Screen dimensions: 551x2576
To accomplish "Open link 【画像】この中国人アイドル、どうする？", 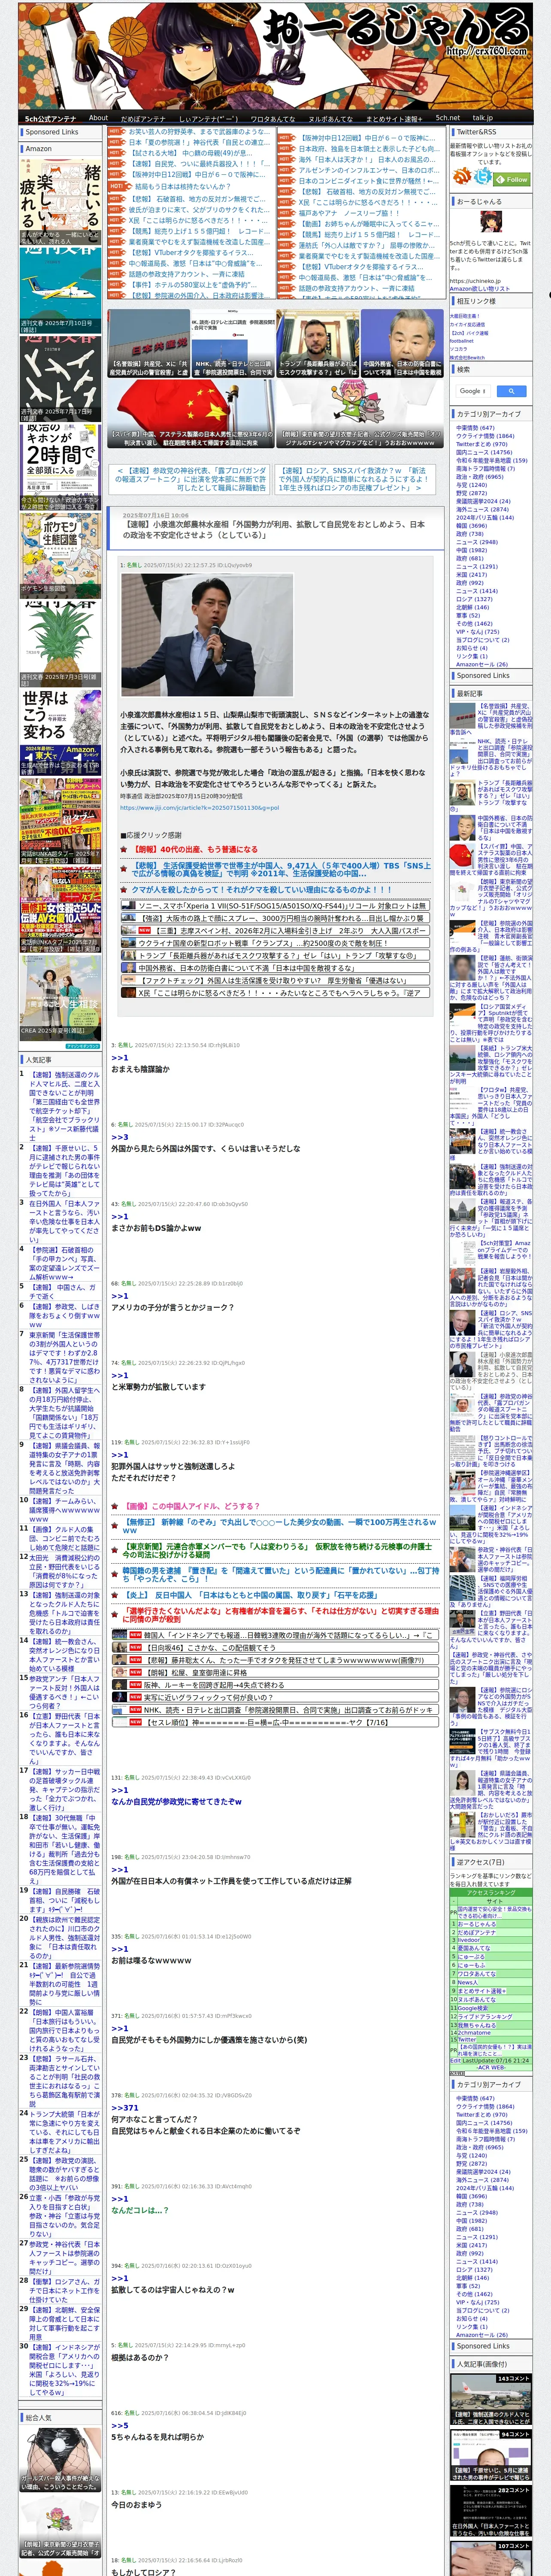I will click(x=192, y=1506).
